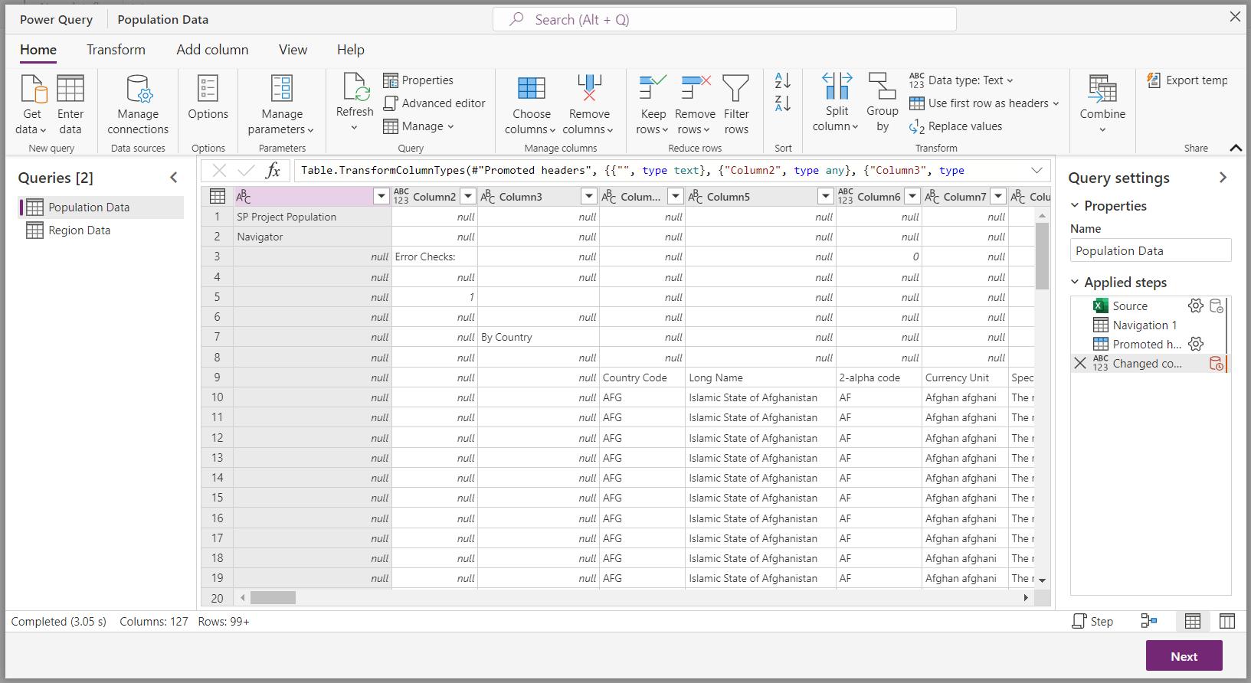The image size is (1251, 683).
Task: Click Export template
Action: (x=1187, y=80)
